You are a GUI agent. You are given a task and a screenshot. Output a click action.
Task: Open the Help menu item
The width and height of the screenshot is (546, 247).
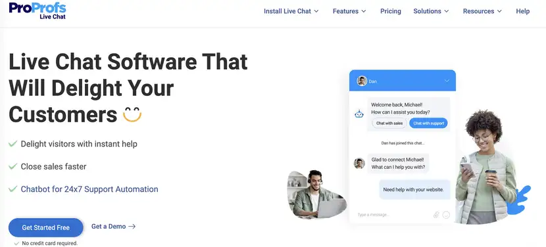tap(523, 11)
